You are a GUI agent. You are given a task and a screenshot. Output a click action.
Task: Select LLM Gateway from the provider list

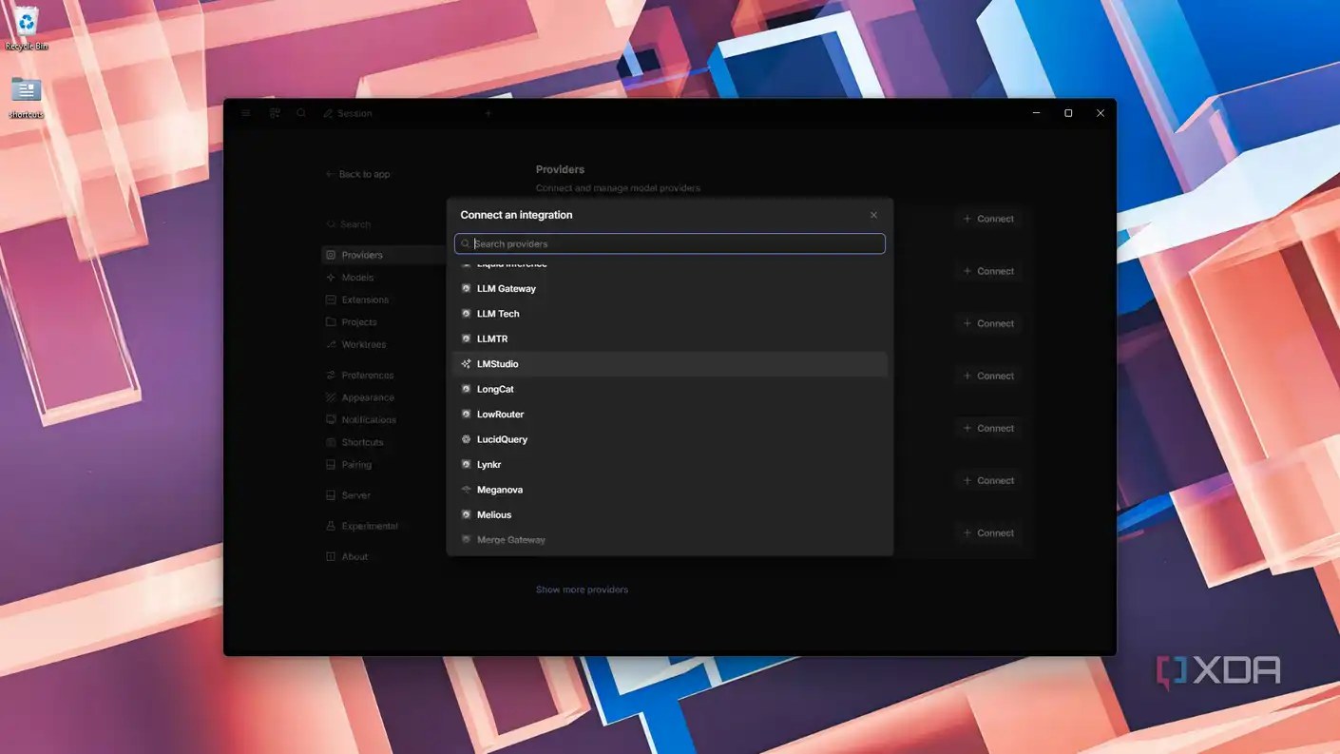pyautogui.click(x=670, y=288)
